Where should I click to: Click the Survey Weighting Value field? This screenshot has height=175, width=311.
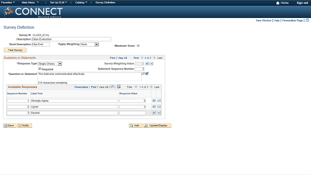139,64
